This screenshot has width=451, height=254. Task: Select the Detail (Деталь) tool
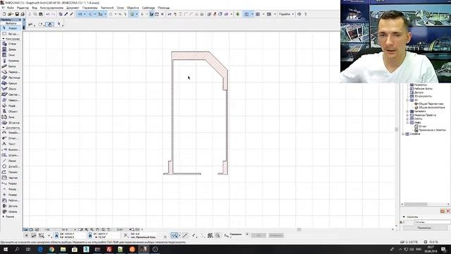click(11, 206)
